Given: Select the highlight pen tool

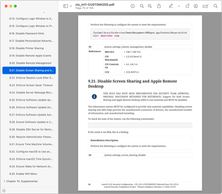Looking at the screenshot, I should point(171,6).
